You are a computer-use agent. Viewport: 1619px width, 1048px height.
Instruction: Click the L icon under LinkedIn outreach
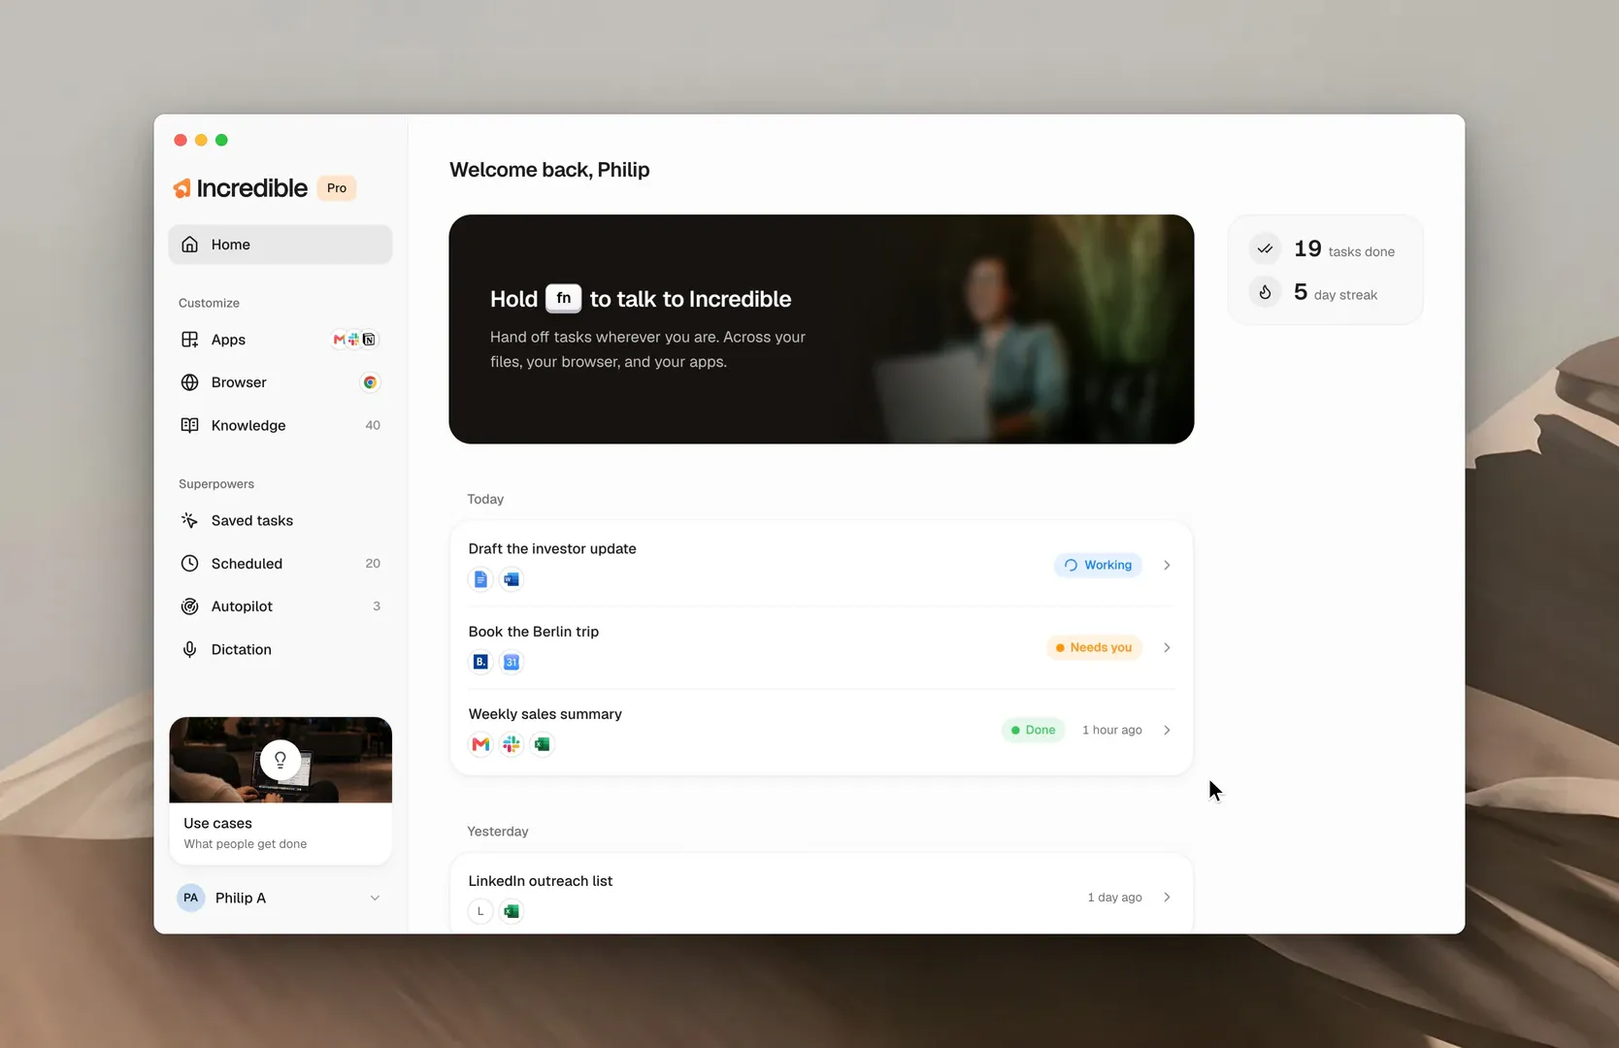pyautogui.click(x=480, y=911)
